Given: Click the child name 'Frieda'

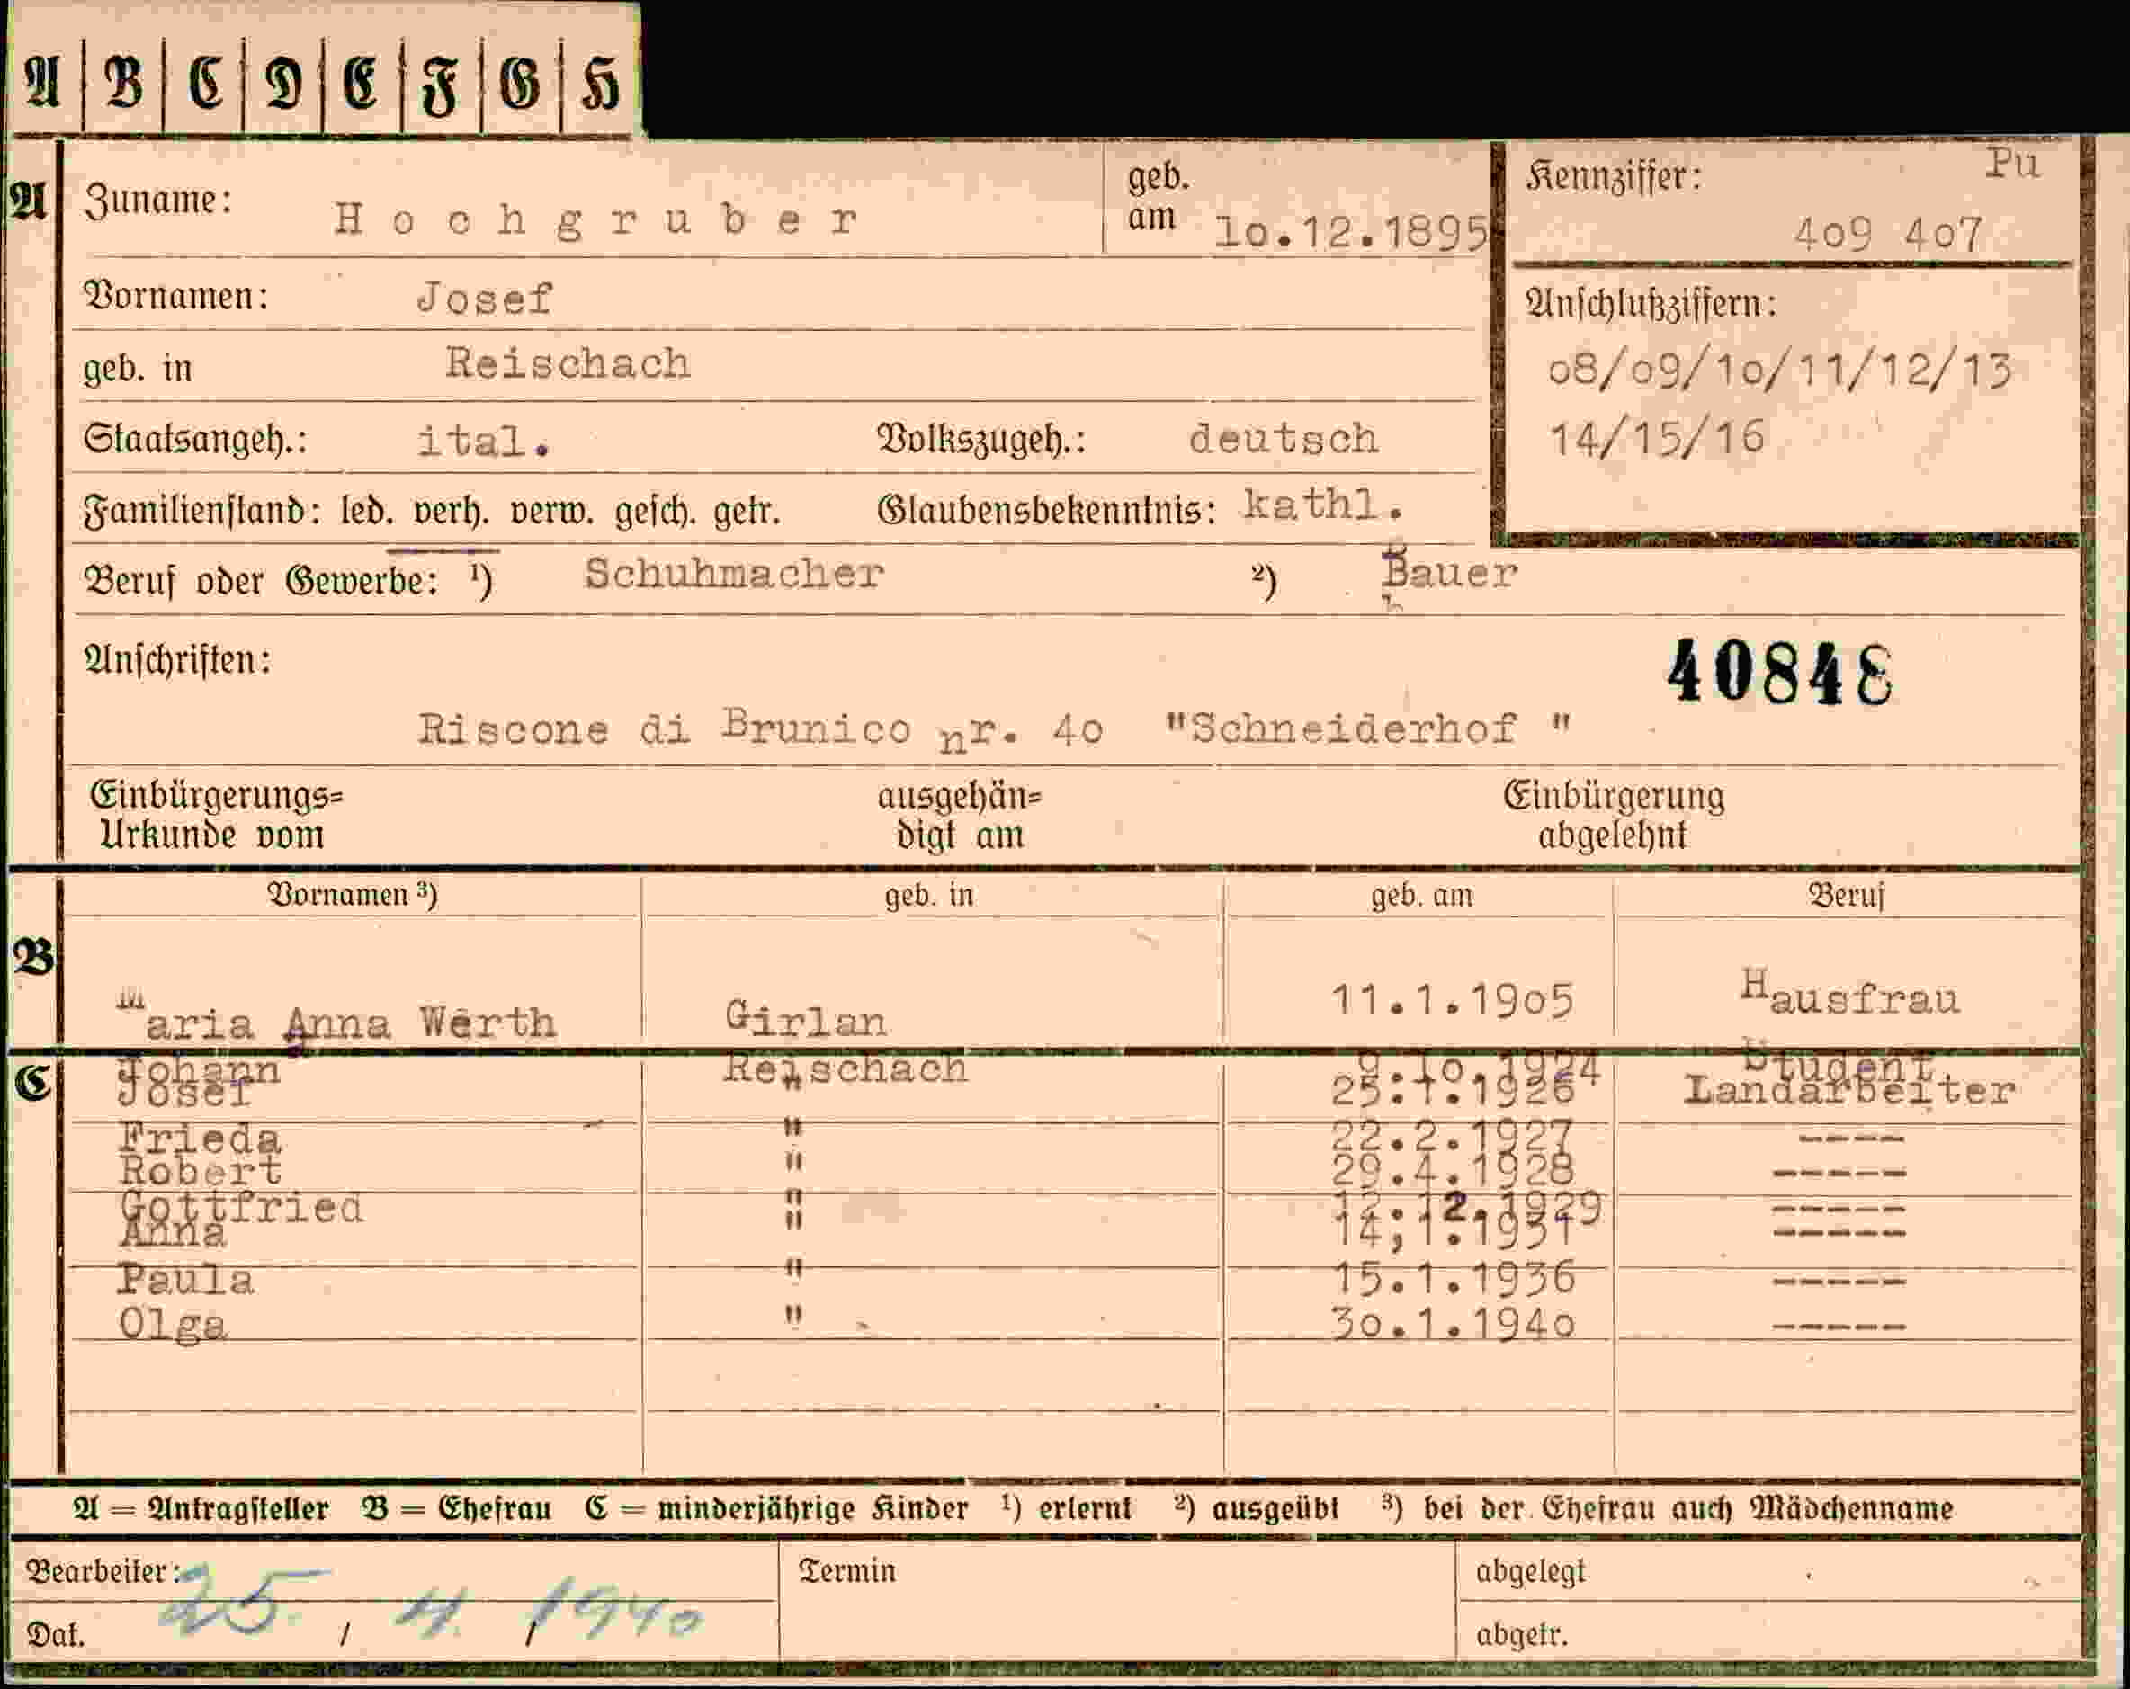Looking at the screenshot, I should point(200,1138).
